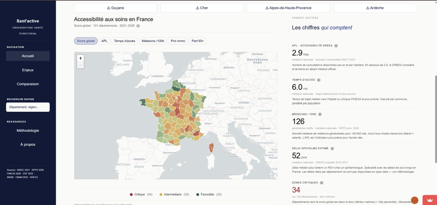The width and height of the screenshot is (437, 205).
Task: Toggle Favorable legend entry green dot
Action: click(x=198, y=195)
